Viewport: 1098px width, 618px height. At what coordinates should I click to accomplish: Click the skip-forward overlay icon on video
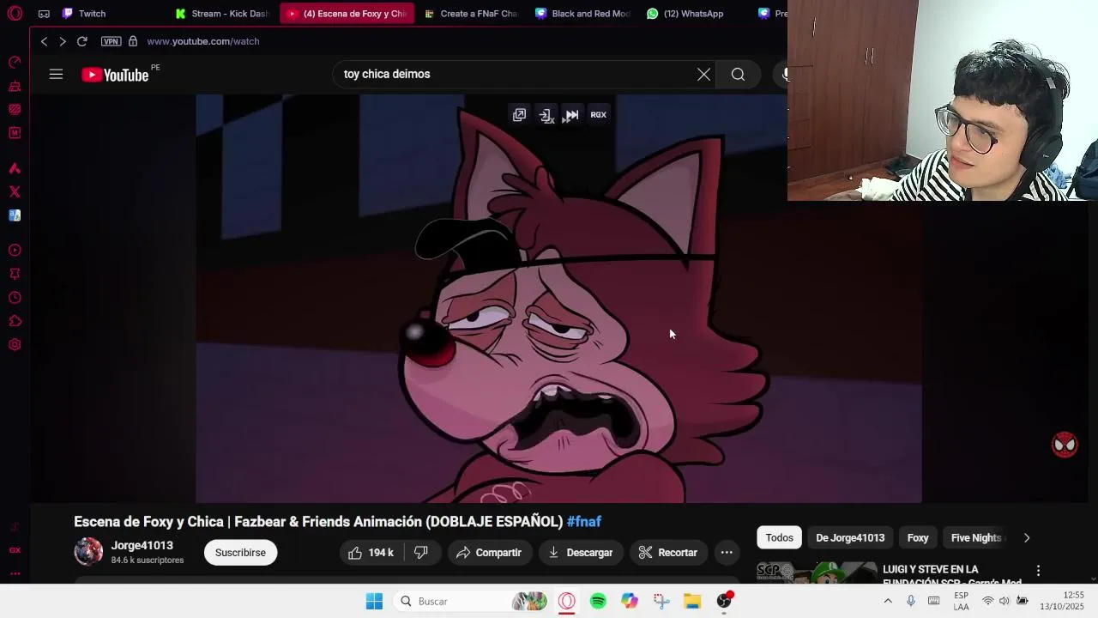(571, 115)
